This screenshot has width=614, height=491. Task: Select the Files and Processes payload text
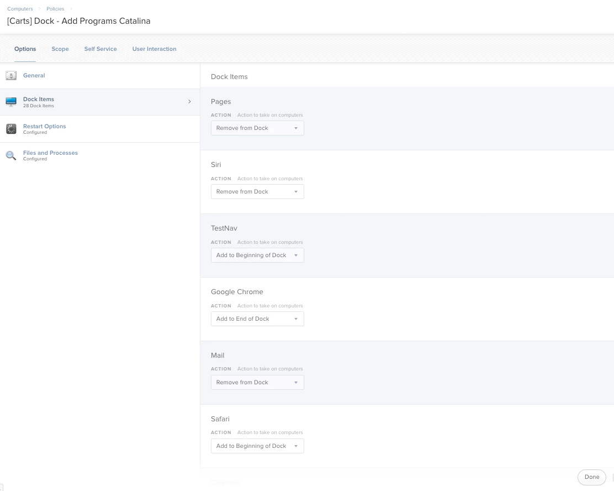coord(50,153)
